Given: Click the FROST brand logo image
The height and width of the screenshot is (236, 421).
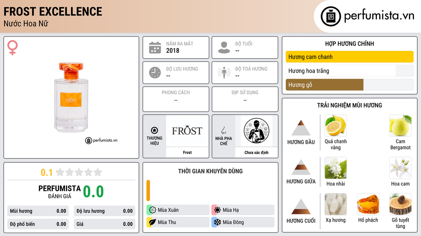Looking at the screenshot, I should point(187,131).
